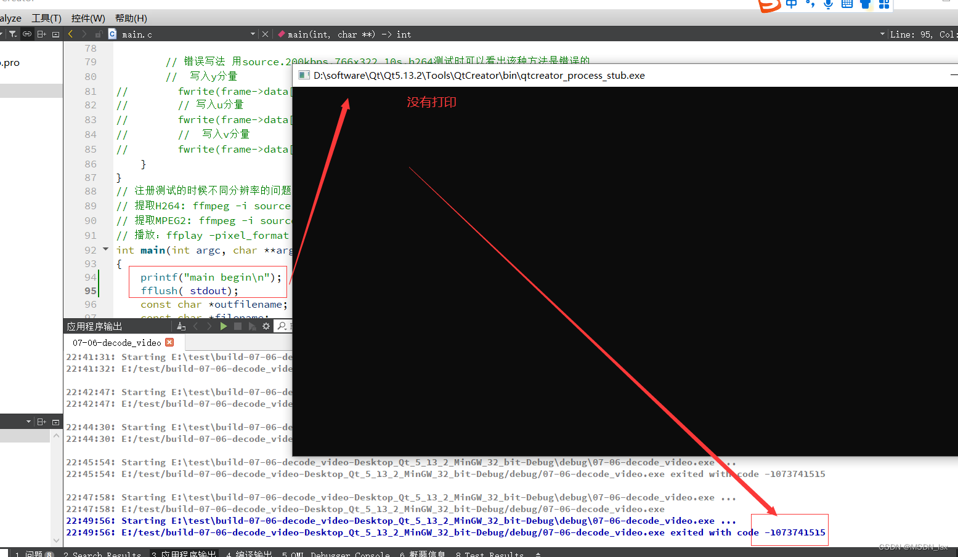Screen dimensions: 958x557
Task: Click the file lock writable icon
Action: coord(99,34)
